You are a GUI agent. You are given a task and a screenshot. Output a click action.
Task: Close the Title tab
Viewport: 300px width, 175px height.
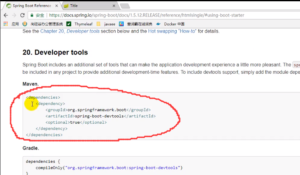[x=114, y=6]
